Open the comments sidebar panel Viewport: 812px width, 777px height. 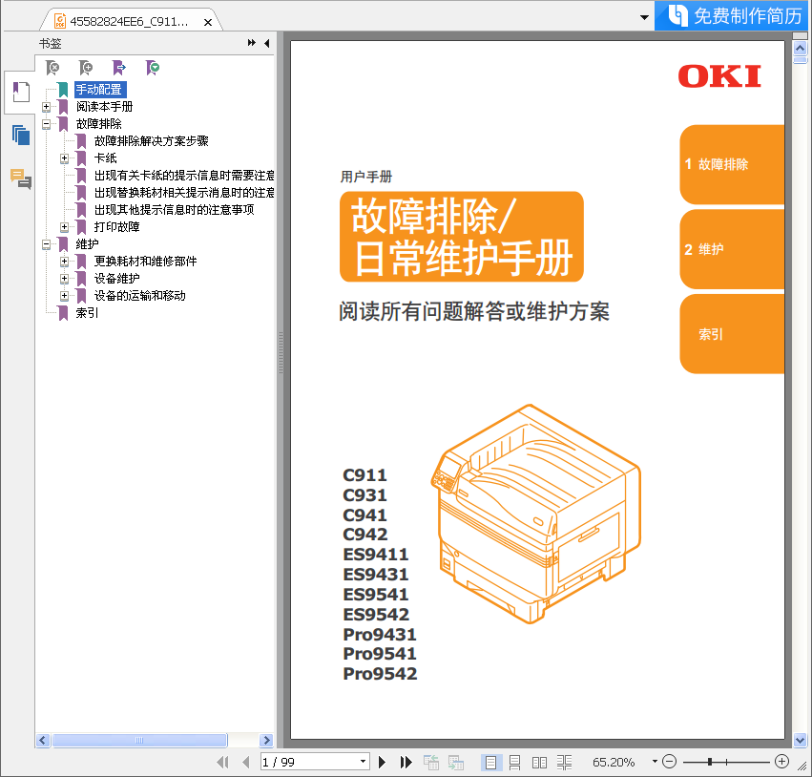pyautogui.click(x=21, y=178)
